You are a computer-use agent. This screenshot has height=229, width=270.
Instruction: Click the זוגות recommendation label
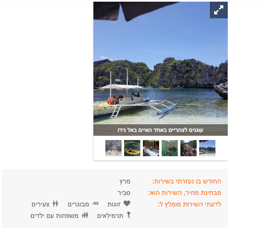[x=114, y=204]
